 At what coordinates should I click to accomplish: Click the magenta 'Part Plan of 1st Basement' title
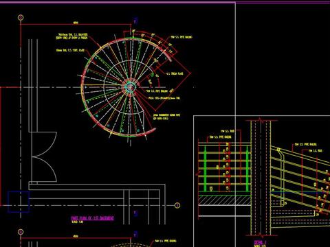coord(92,218)
